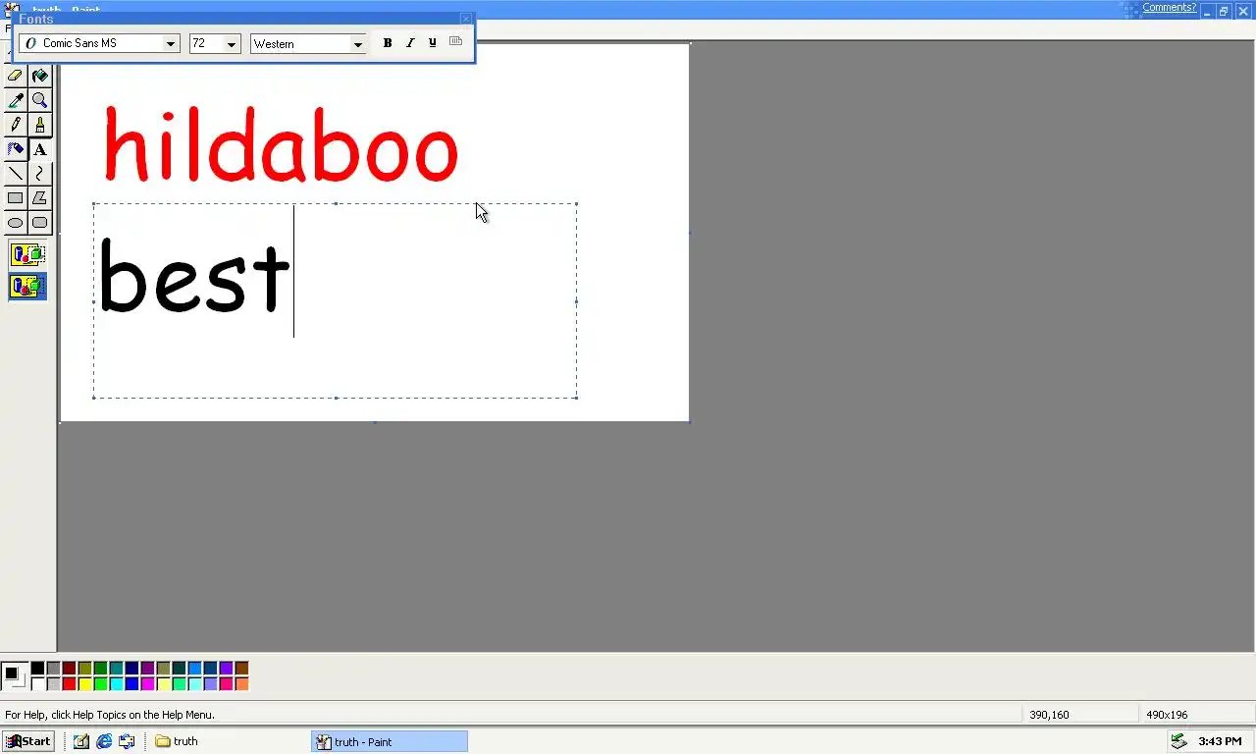Toggle vertical text layout button
The height and width of the screenshot is (754, 1256).
(455, 42)
